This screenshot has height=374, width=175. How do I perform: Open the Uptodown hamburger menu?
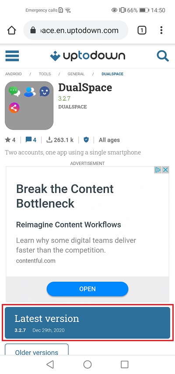[12, 56]
